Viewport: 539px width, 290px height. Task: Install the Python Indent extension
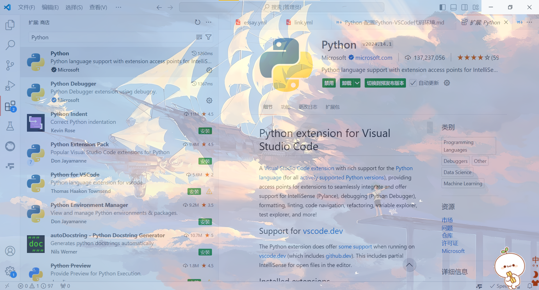coord(205,131)
